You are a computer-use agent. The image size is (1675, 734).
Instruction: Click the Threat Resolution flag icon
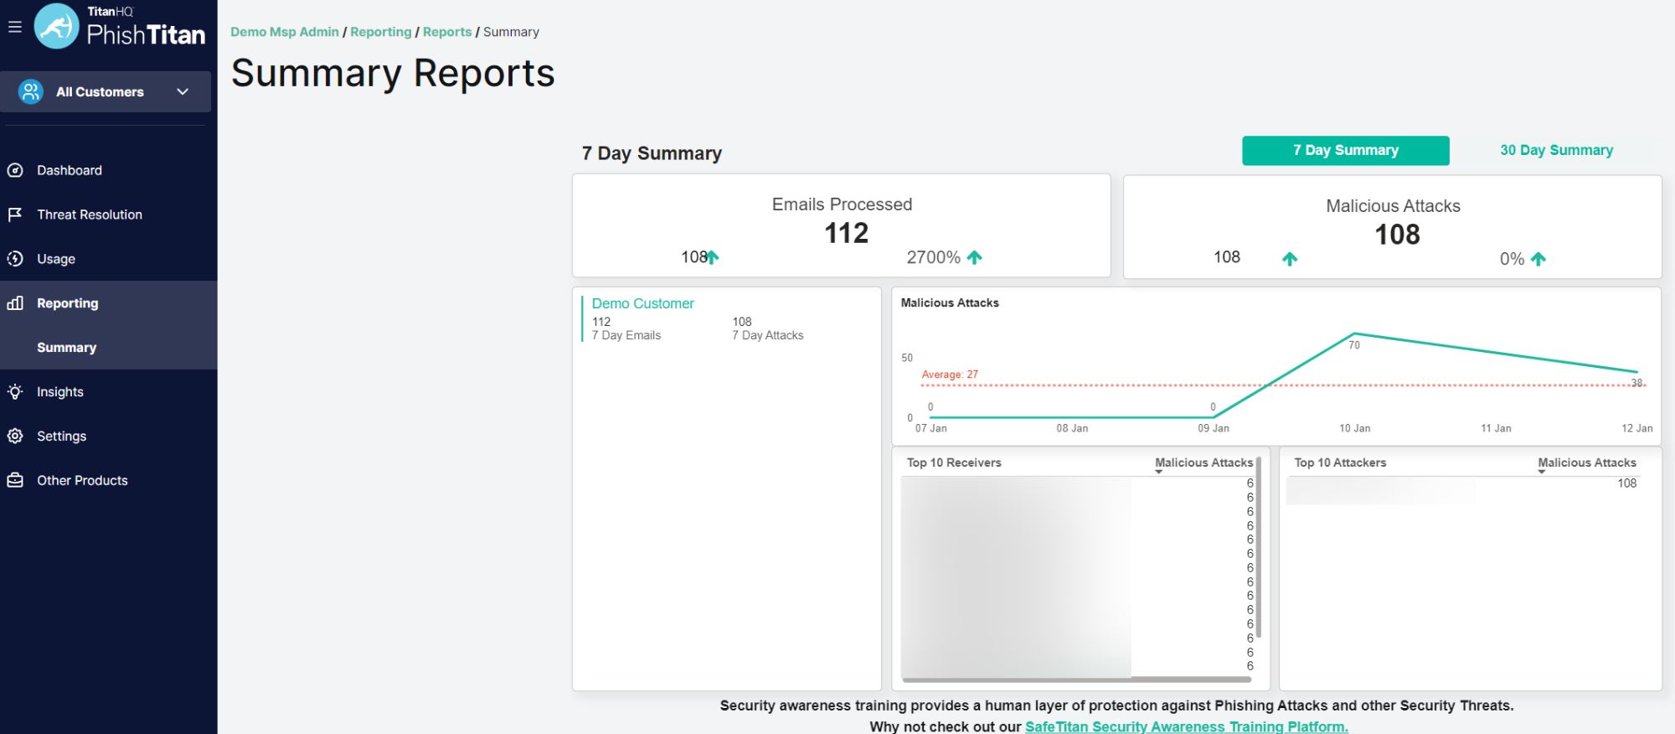[x=15, y=215]
